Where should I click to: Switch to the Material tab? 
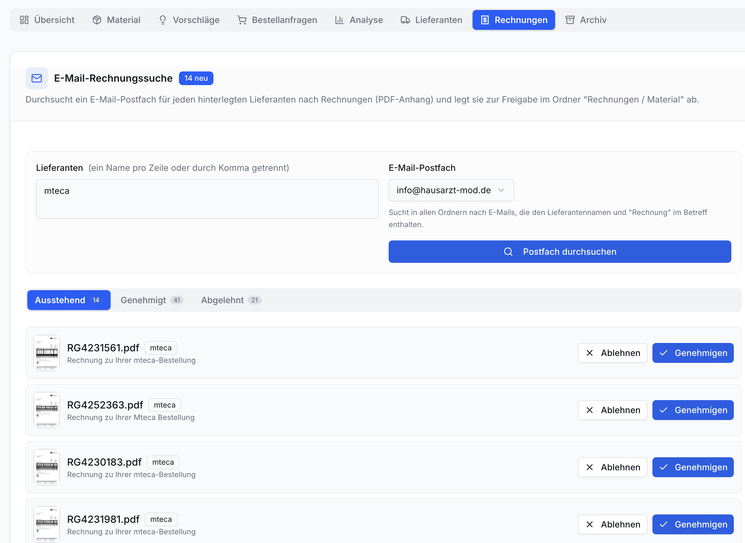pyautogui.click(x=117, y=20)
